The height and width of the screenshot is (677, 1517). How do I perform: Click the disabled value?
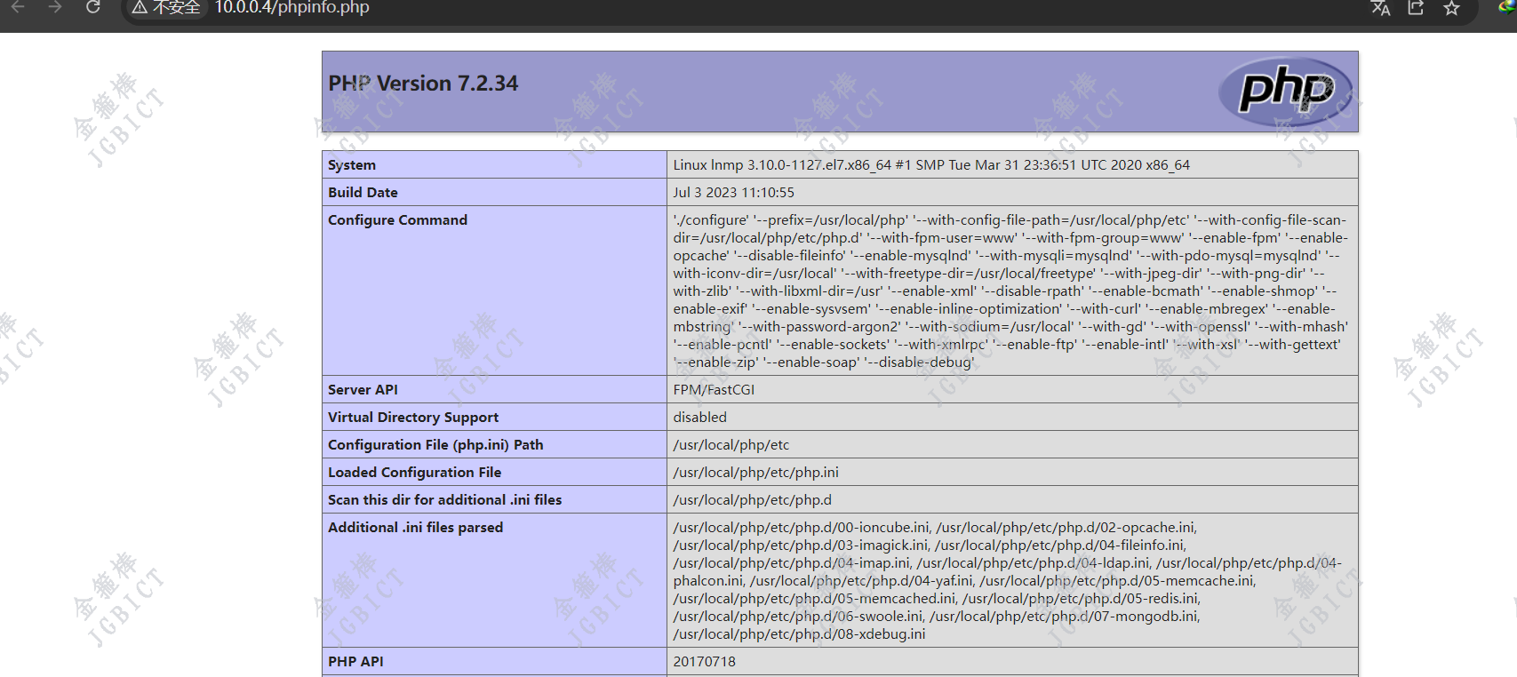click(699, 418)
